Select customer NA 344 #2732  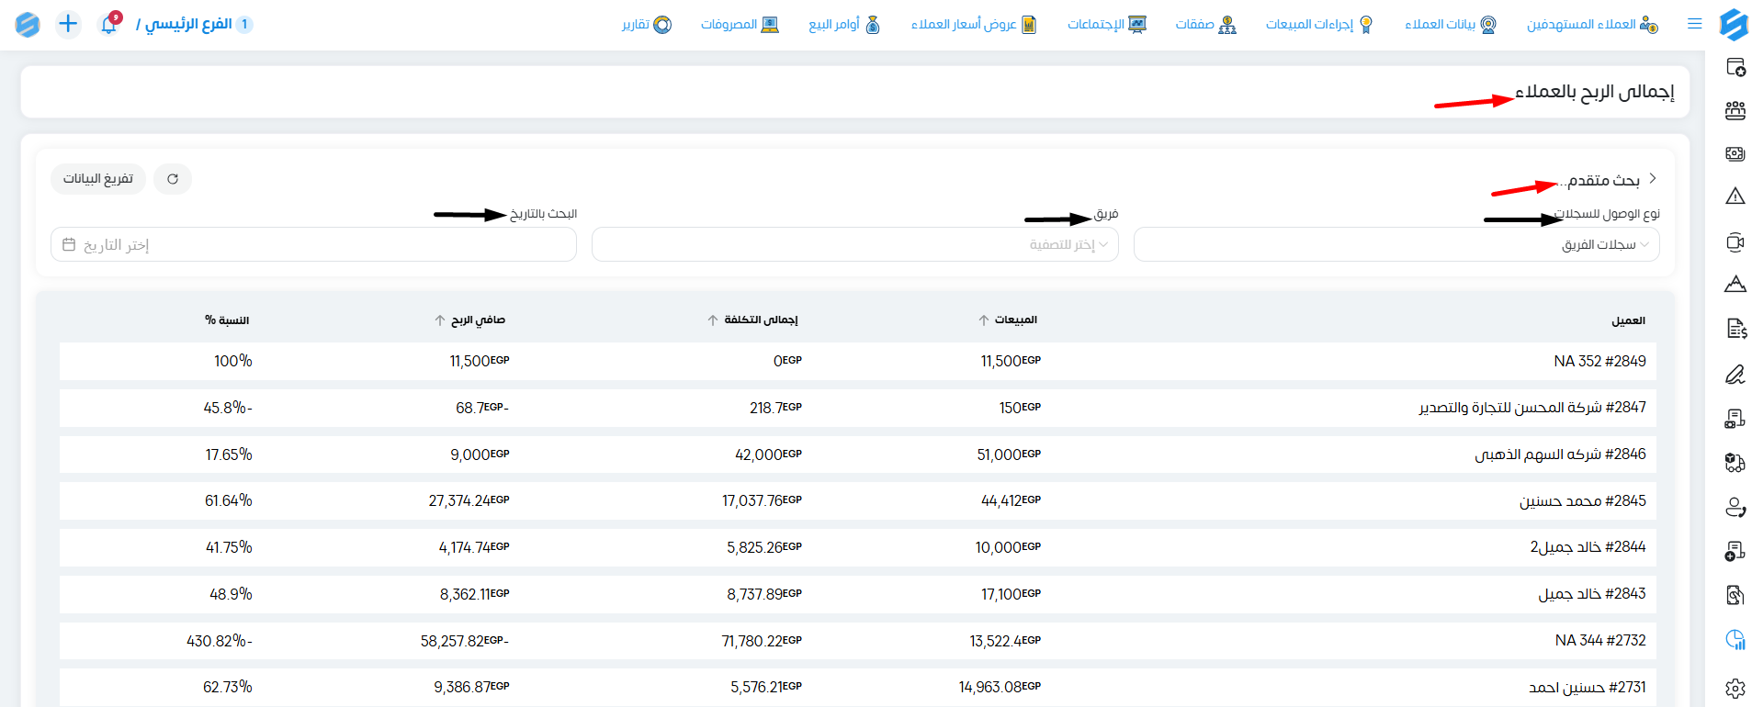[x=1600, y=640]
